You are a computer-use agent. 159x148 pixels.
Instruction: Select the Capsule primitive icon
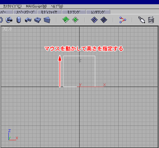(19, 20)
